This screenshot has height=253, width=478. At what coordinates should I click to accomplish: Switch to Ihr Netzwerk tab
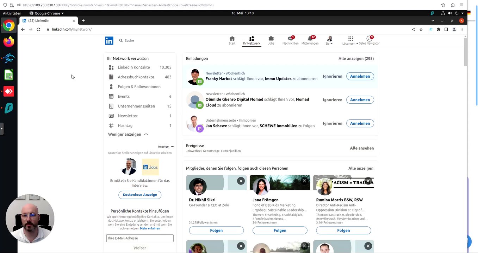coord(252,40)
